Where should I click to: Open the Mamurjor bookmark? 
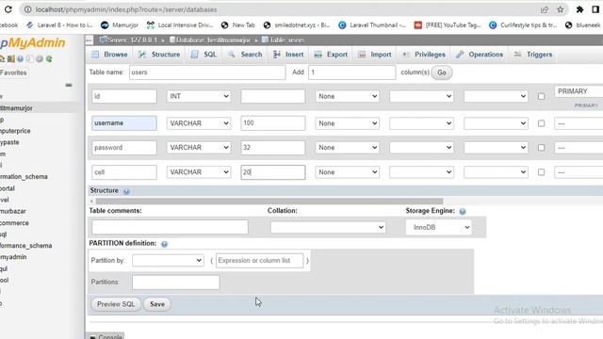[120, 25]
